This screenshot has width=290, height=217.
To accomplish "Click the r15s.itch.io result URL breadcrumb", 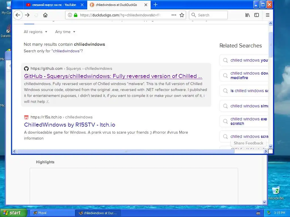I will coord(61,117).
